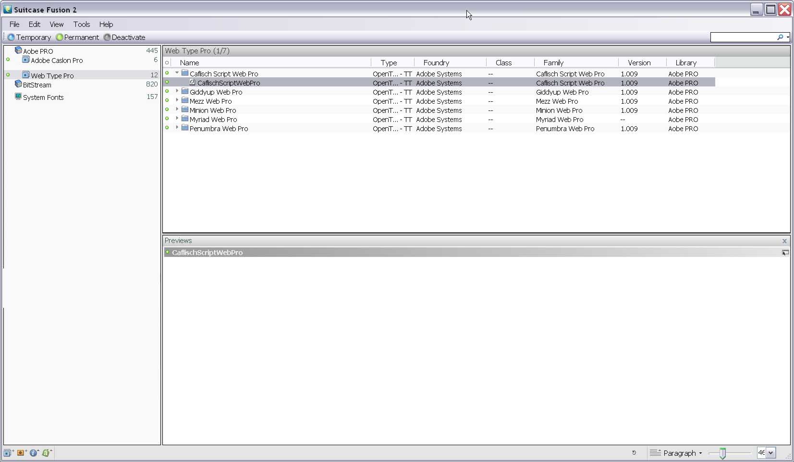The height and width of the screenshot is (462, 794).
Task: Expand the Minion Web Pro family
Action: pos(177,109)
